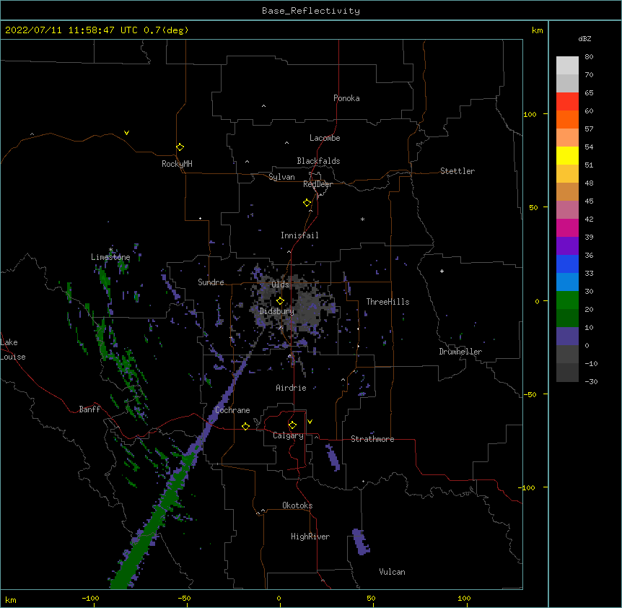The height and width of the screenshot is (608, 622).
Task: Click the magenta 39-42 dBZ legend swatch
Action: (567, 227)
